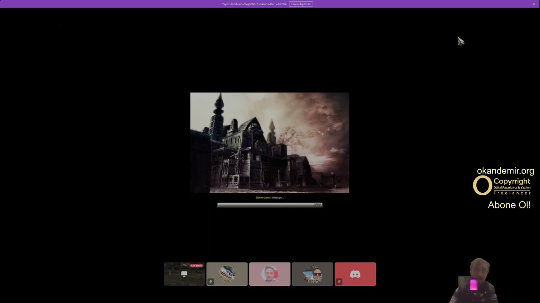The image size is (540, 303).
Task: Click the 'Yükleniyor...' loading text
Action: click(x=278, y=198)
